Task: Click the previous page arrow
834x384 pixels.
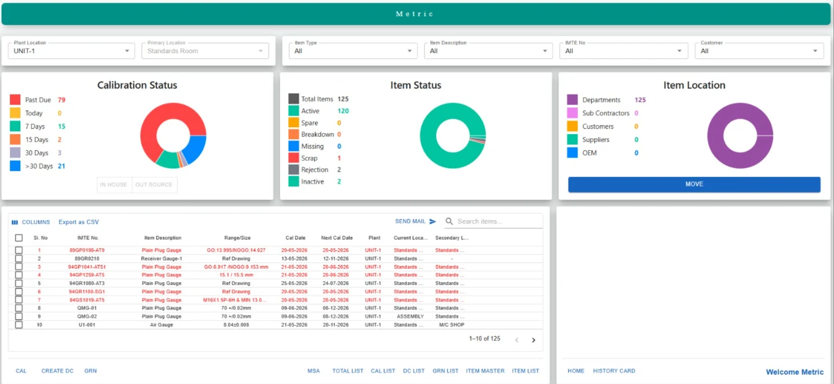Action: pos(517,340)
